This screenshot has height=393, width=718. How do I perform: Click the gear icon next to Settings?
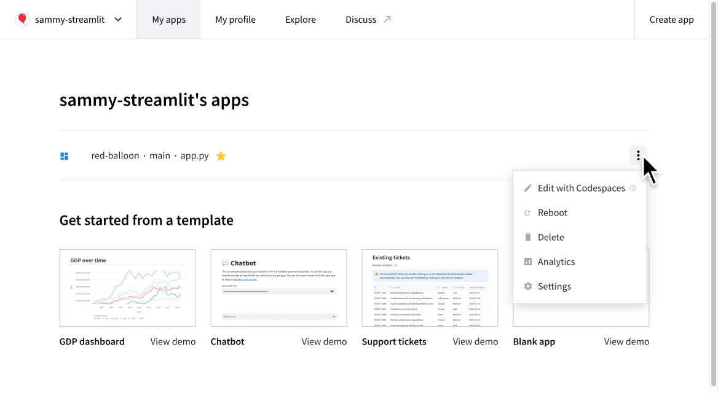[x=527, y=286]
